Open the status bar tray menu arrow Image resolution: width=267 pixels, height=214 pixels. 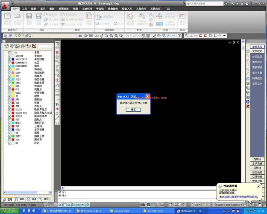[256, 205]
